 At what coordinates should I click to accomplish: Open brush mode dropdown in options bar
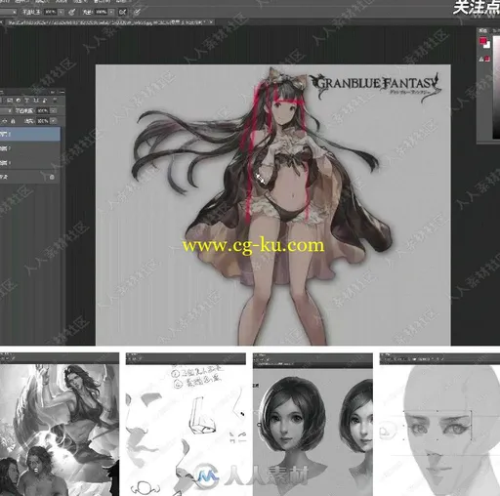[8, 12]
